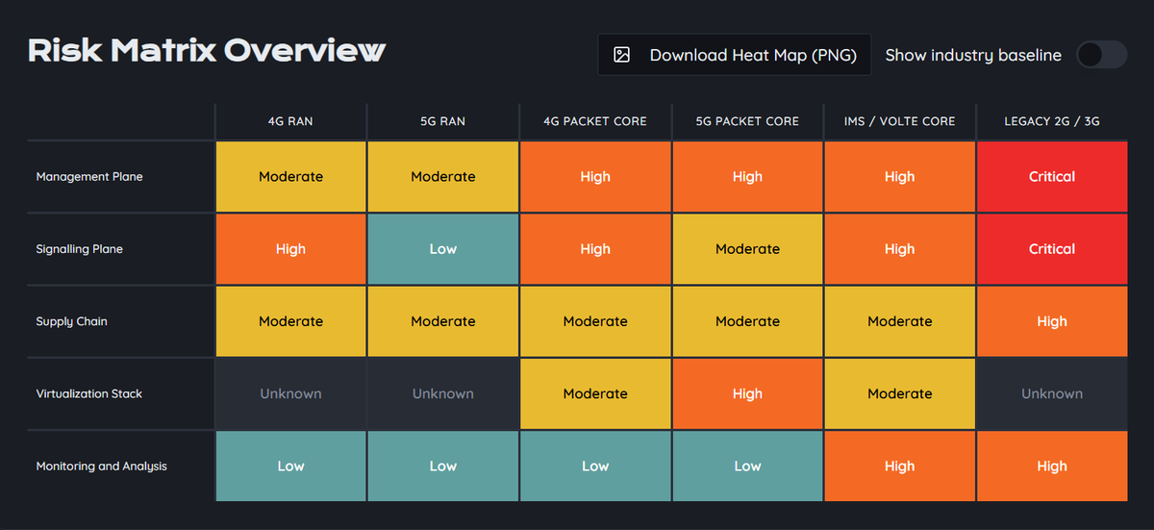1154x530 pixels.
Task: Click the Signalling Plane row label
Action: coord(80,249)
